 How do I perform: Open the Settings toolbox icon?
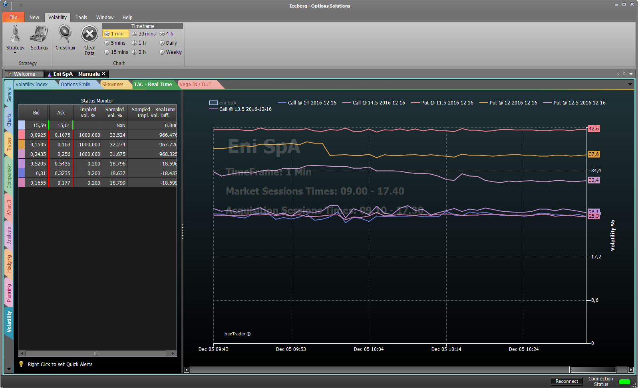(x=39, y=35)
